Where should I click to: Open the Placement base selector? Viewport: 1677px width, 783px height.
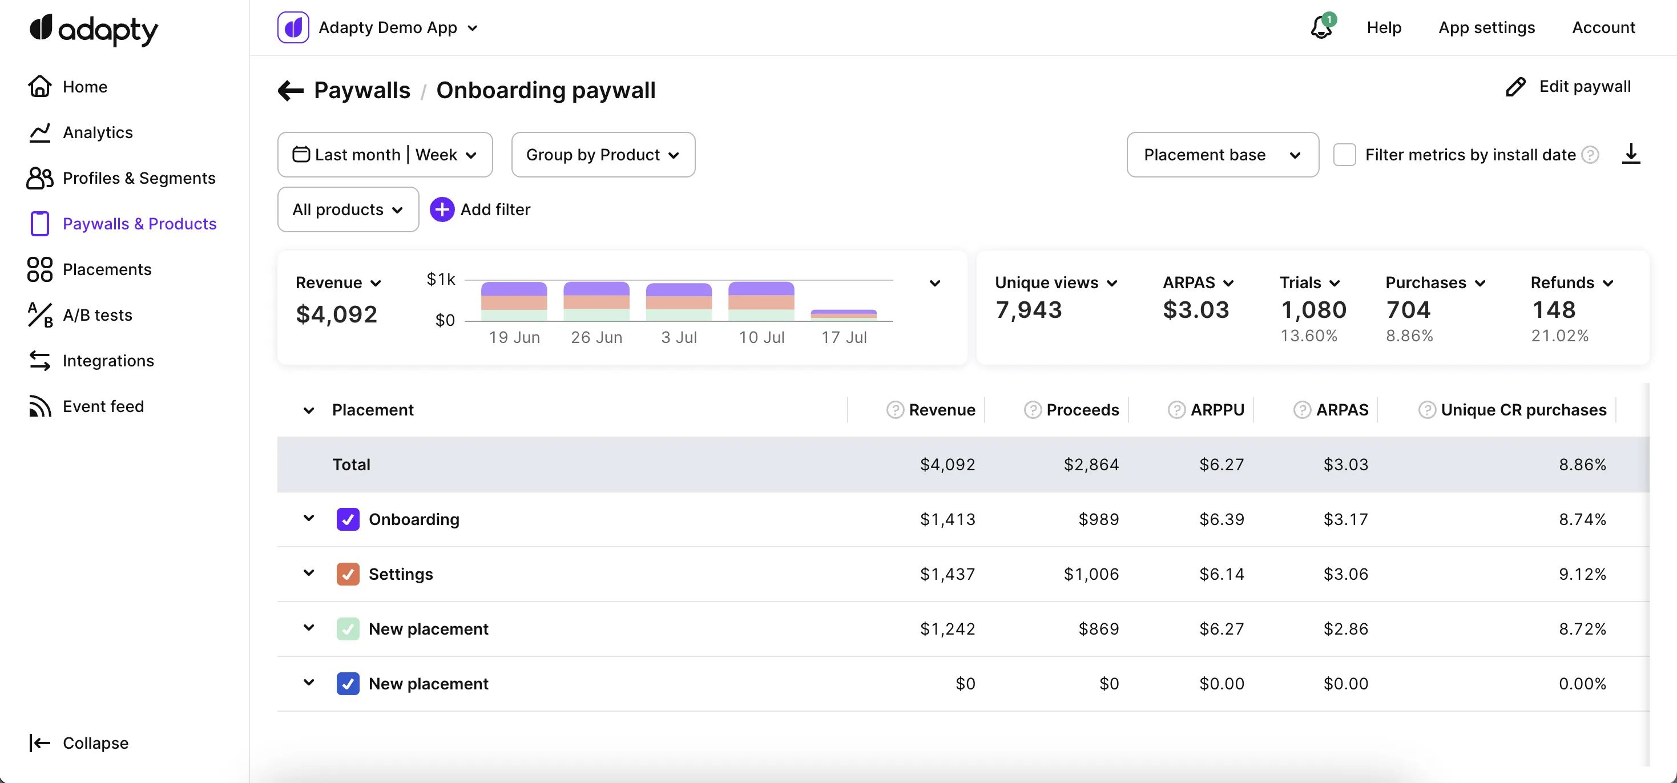tap(1222, 155)
